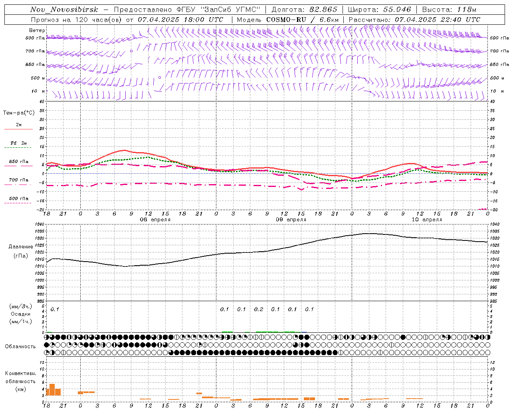Screen dimensions: 511x409
Task: Click the black pressure curve at its peak
Action: coord(369,233)
